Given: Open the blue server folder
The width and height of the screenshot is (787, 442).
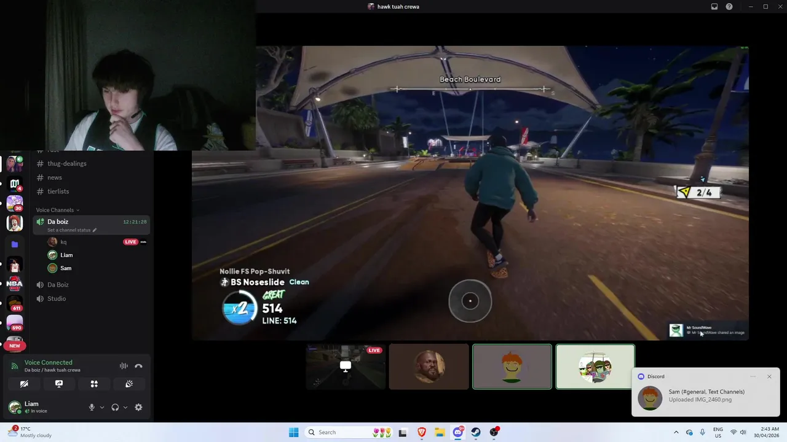Looking at the screenshot, I should [x=15, y=244].
